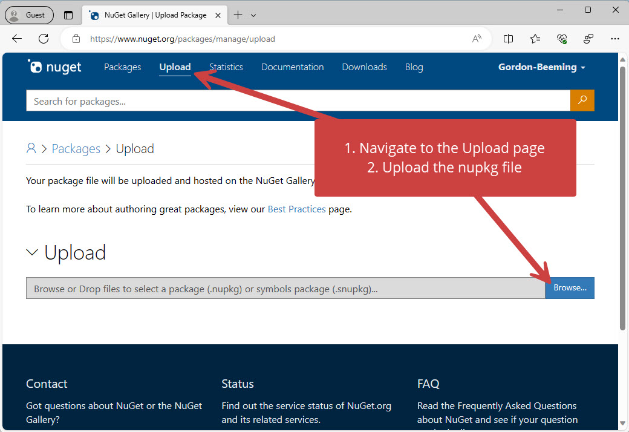Viewport: 629px width, 432px height.
Task: Open tab search dropdown chevron
Action: pos(253,15)
